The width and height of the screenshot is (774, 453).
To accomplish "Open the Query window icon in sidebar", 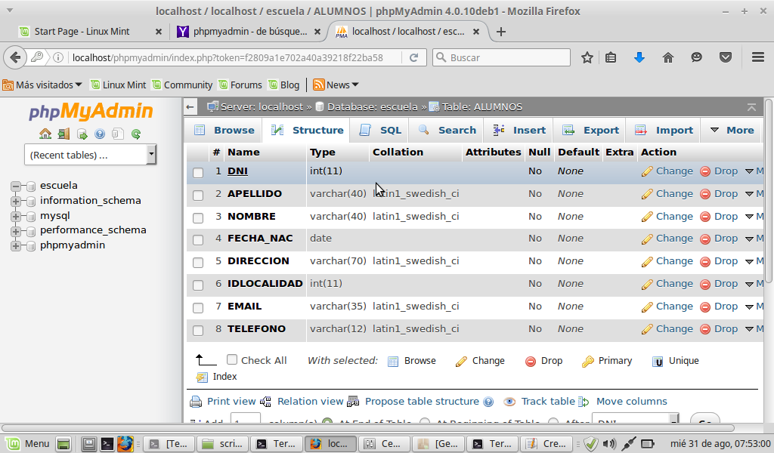I will 82,134.
